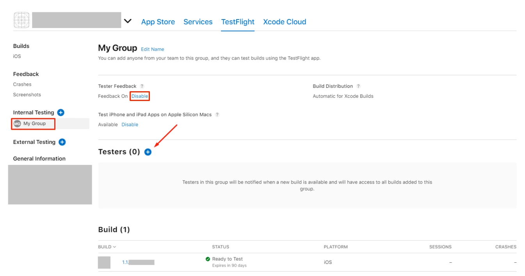The image size is (525, 276).
Task: Click the CRASHES column header
Action: point(506,247)
